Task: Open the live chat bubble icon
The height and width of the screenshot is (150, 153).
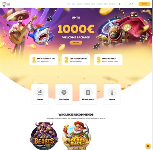Action: click(148, 146)
